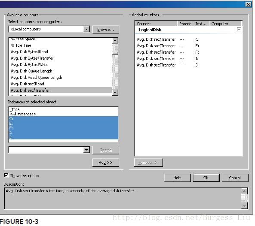Select highlighted Avg. Disk sec/Transfer in available list
The image size is (255, 226).
(61, 90)
